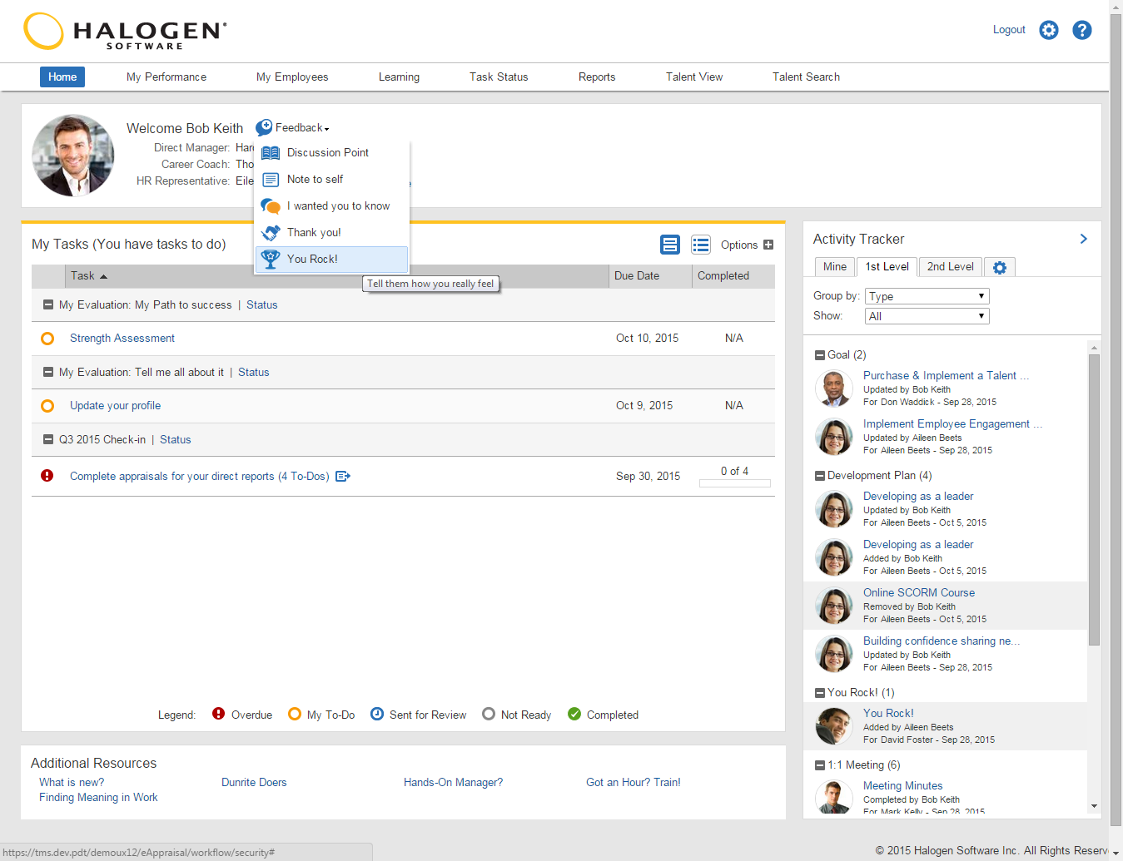Image resolution: width=1123 pixels, height=861 pixels.
Task: Sort tasks by the Task column header
Action: pyautogui.click(x=337, y=276)
